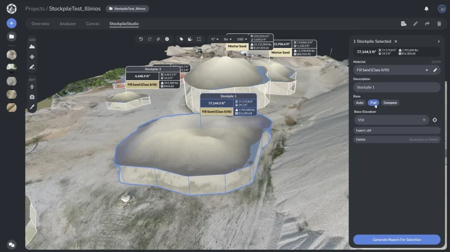Click the circular star icon in toolbar
The image size is (450, 252).
[x=167, y=39]
